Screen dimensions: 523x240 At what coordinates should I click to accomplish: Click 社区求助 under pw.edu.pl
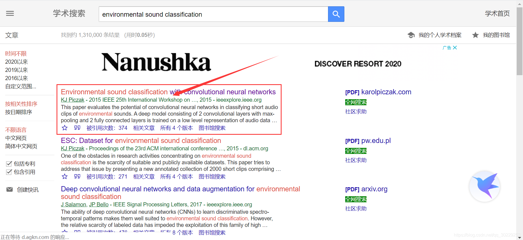point(356,160)
